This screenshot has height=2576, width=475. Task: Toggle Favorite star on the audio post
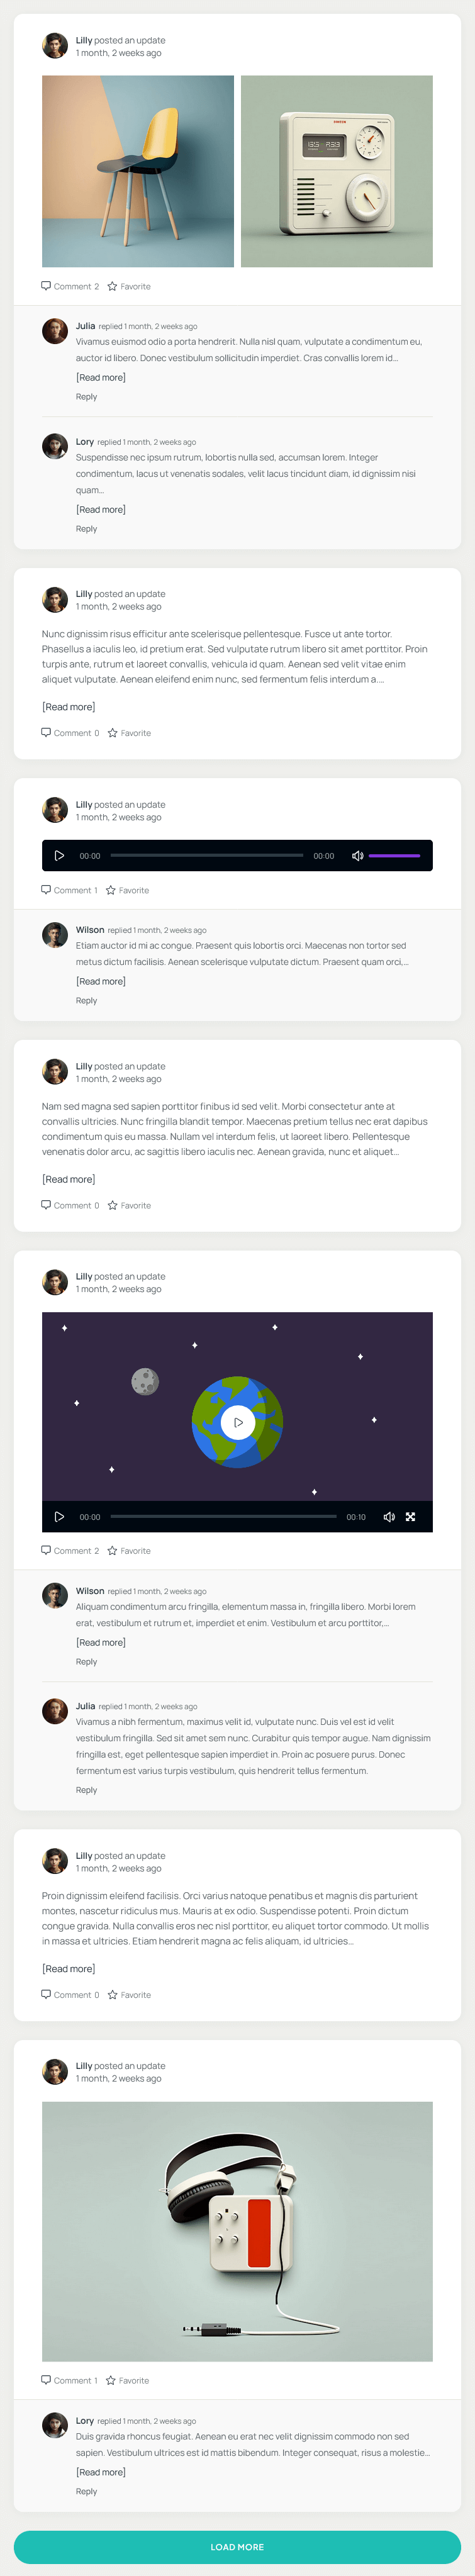(111, 889)
